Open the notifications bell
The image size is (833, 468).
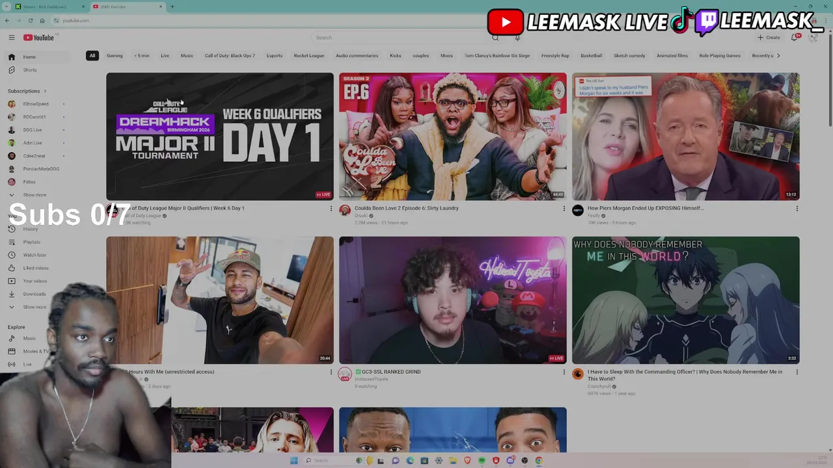coord(795,38)
